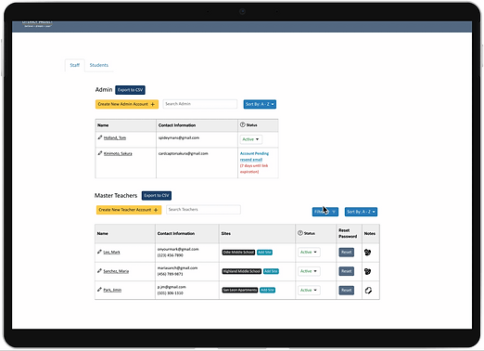Click Add Site next to Highland Middle School

(x=271, y=271)
